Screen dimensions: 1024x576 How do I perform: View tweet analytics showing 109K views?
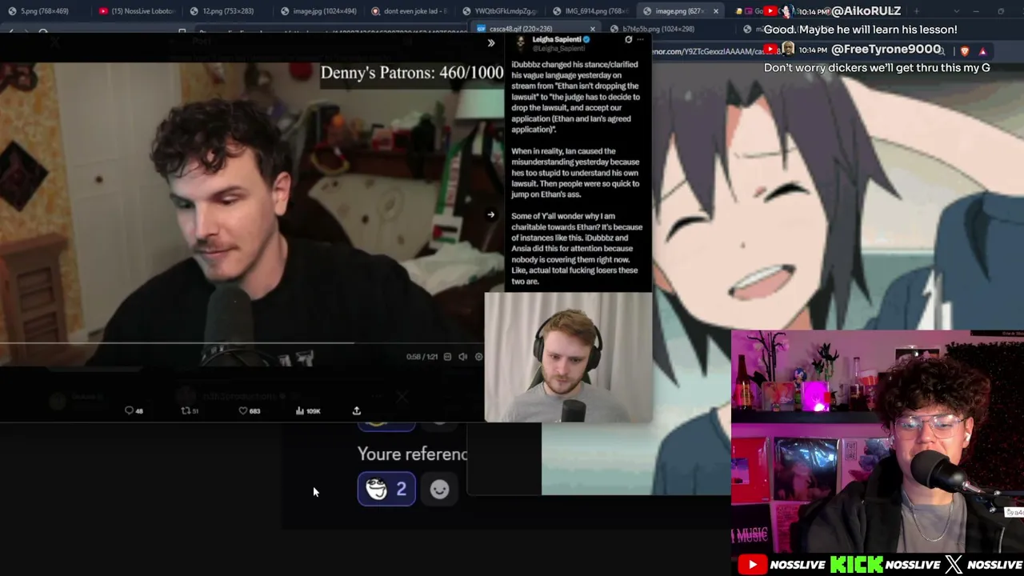coord(308,410)
